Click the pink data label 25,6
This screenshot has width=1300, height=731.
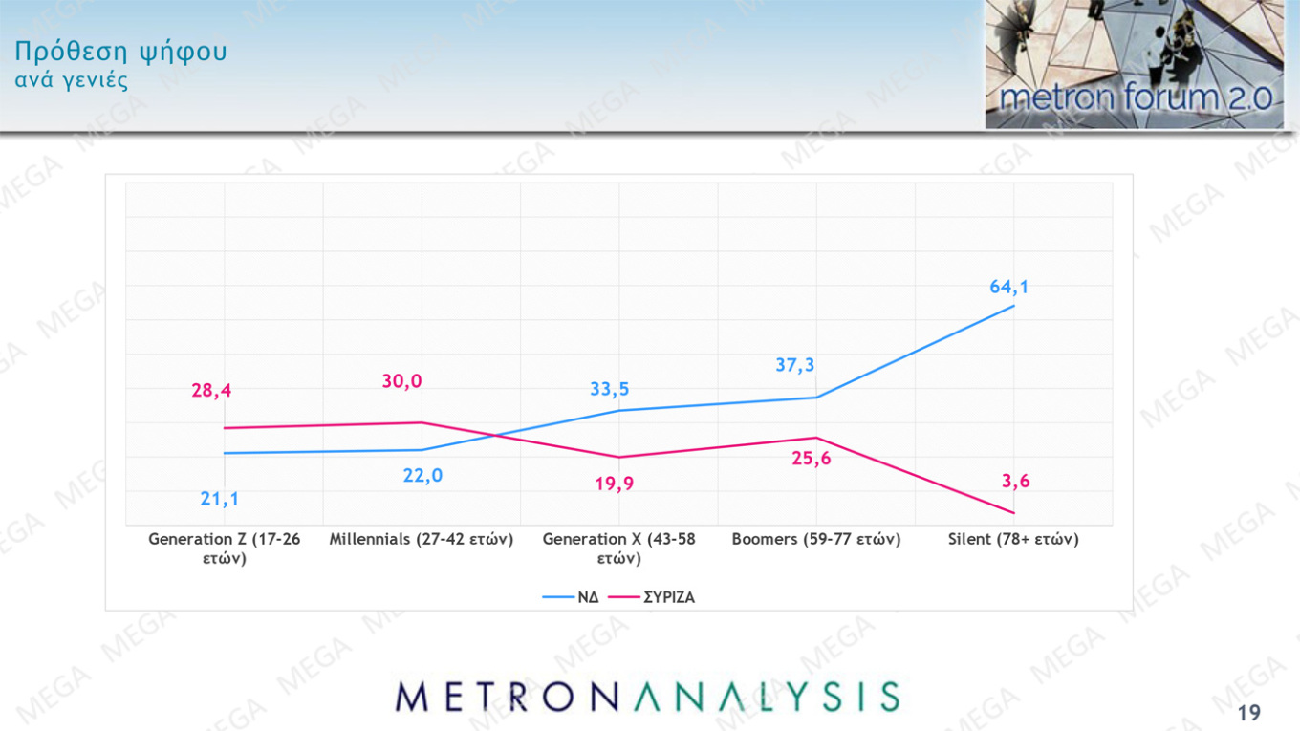(x=811, y=459)
